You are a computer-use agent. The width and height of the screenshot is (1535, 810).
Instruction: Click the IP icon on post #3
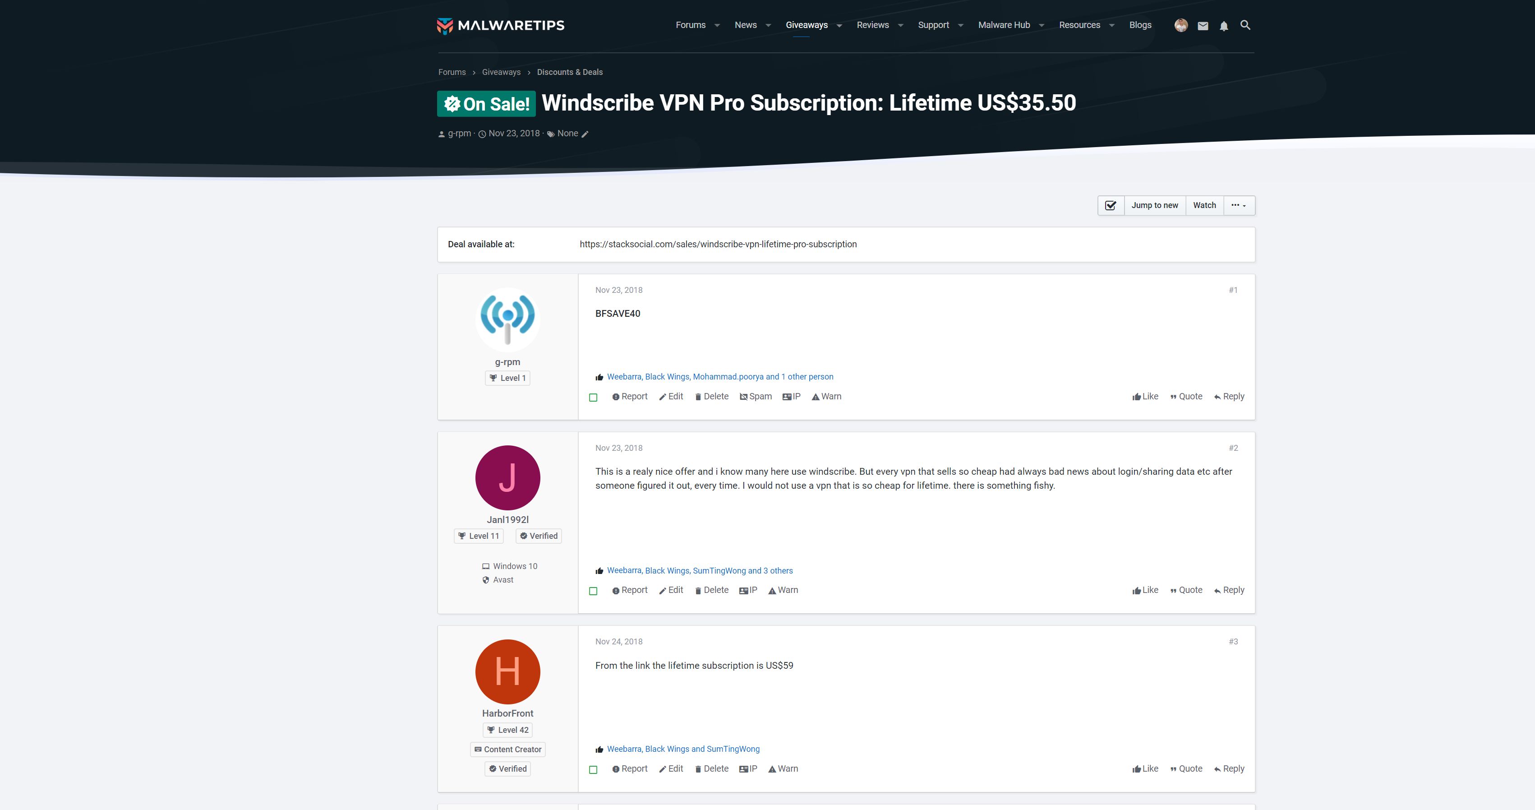743,769
